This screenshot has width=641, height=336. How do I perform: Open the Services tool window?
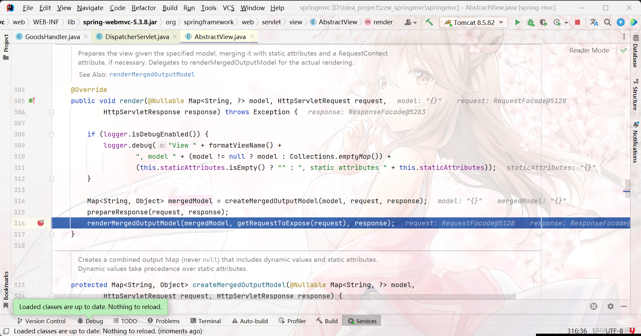point(362,321)
